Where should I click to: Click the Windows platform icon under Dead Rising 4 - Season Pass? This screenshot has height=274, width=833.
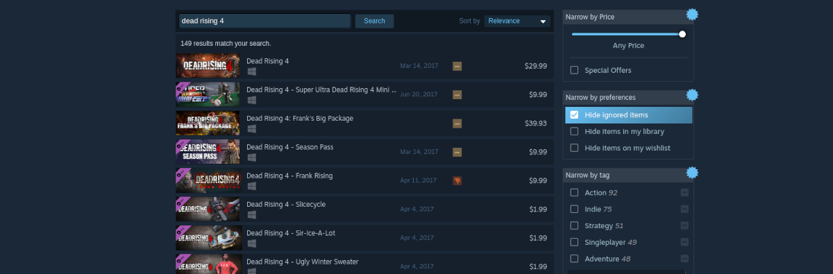[251, 157]
